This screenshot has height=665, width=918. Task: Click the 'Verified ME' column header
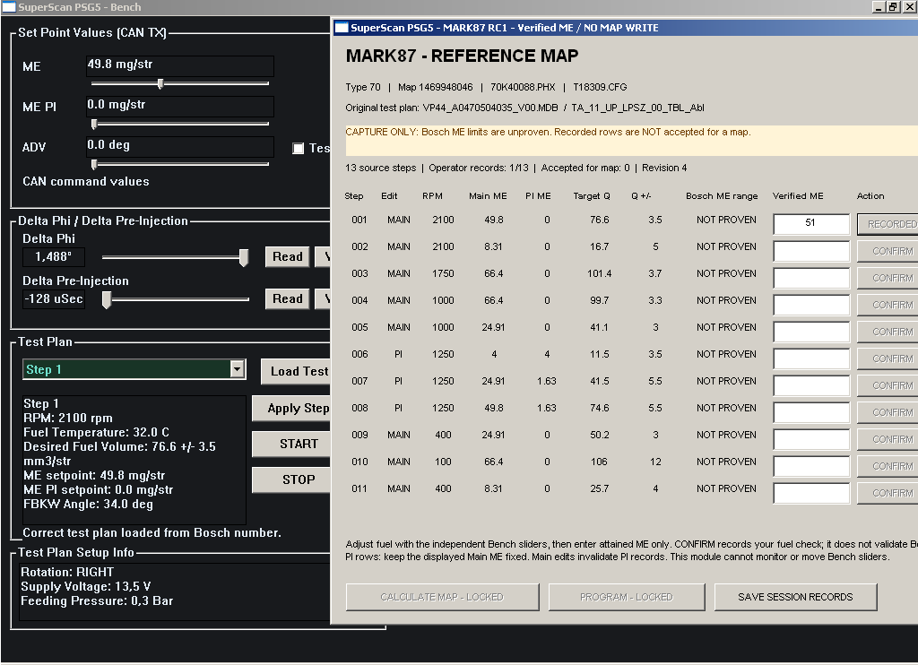point(798,196)
